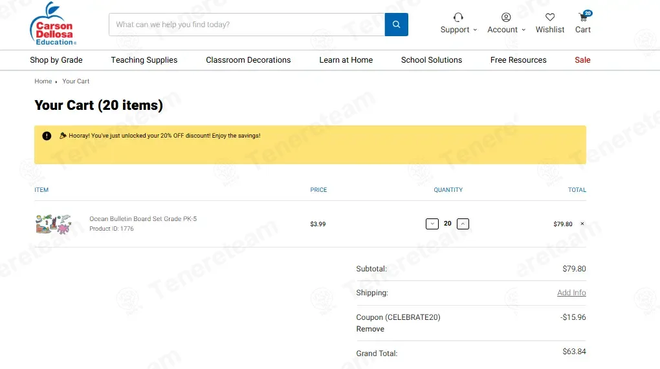Click the quantity value 20

447,224
